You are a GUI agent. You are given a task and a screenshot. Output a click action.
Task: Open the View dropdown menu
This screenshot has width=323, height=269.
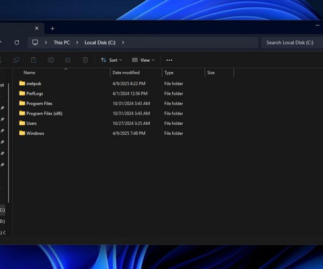pyautogui.click(x=143, y=60)
